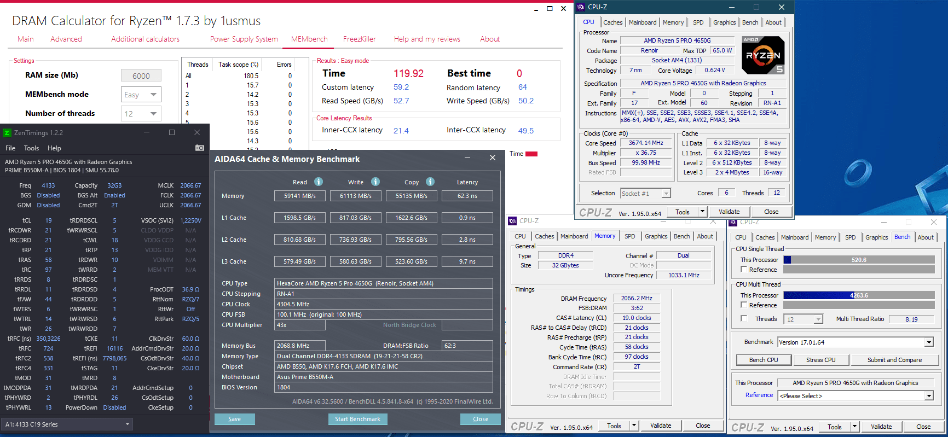
Task: Open Tools menu in ZenTimings
Action: [31, 148]
